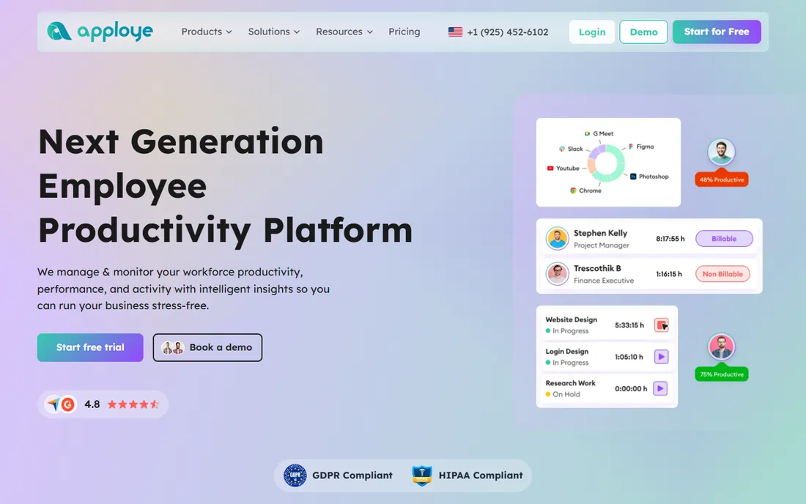
Task: Click Stephen Kelly's avatar
Action: pos(557,238)
